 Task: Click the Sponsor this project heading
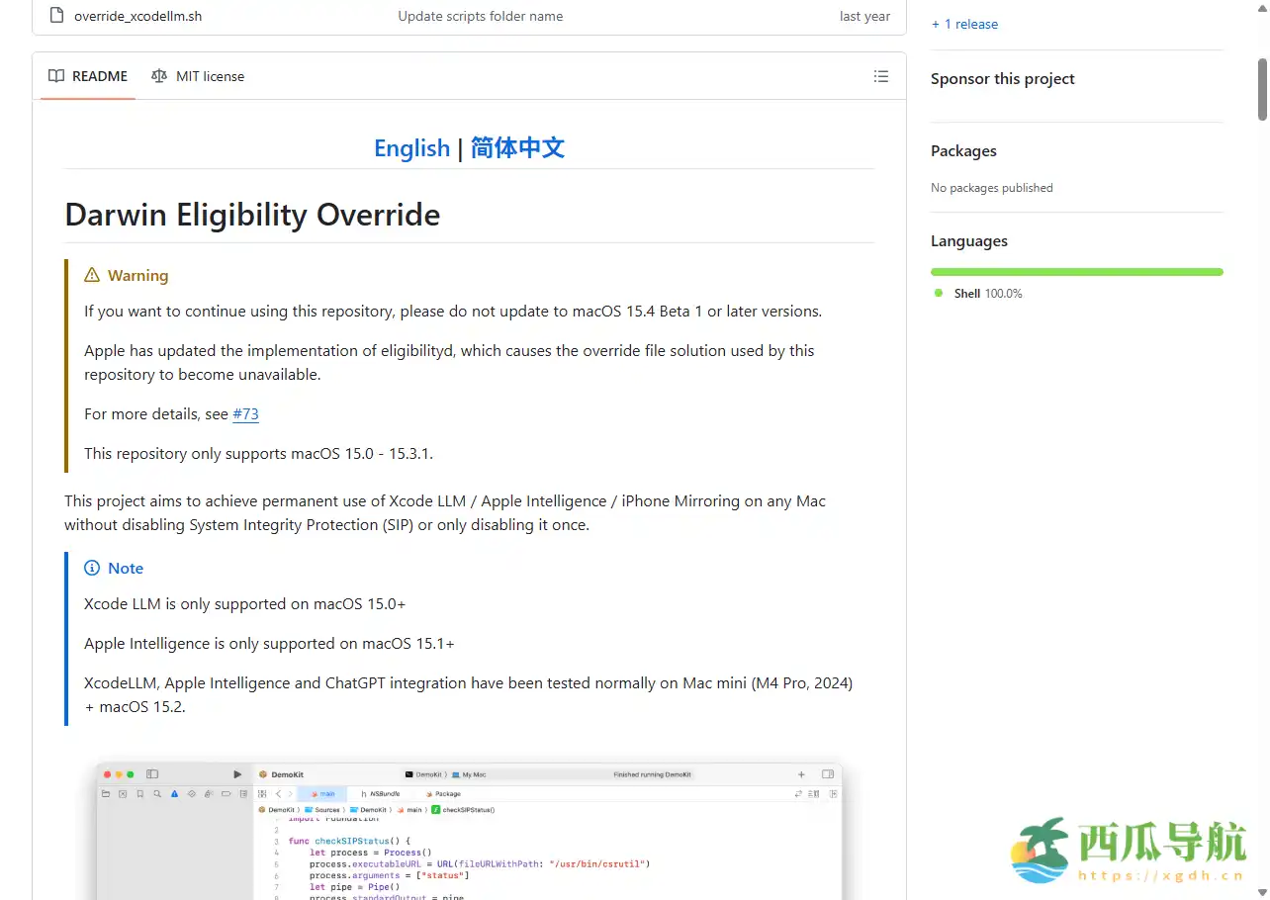(1002, 78)
